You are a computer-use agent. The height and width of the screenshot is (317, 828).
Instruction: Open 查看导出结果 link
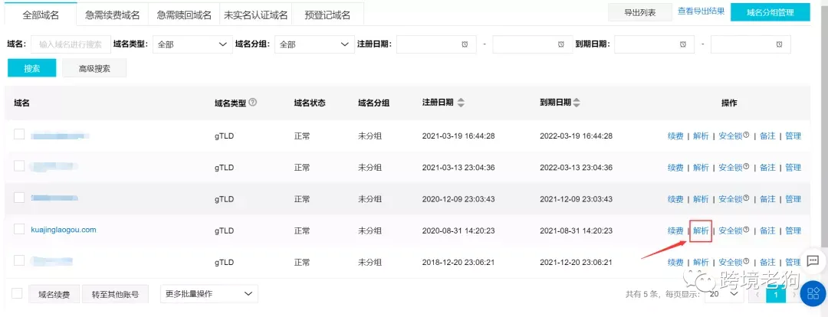click(x=701, y=11)
